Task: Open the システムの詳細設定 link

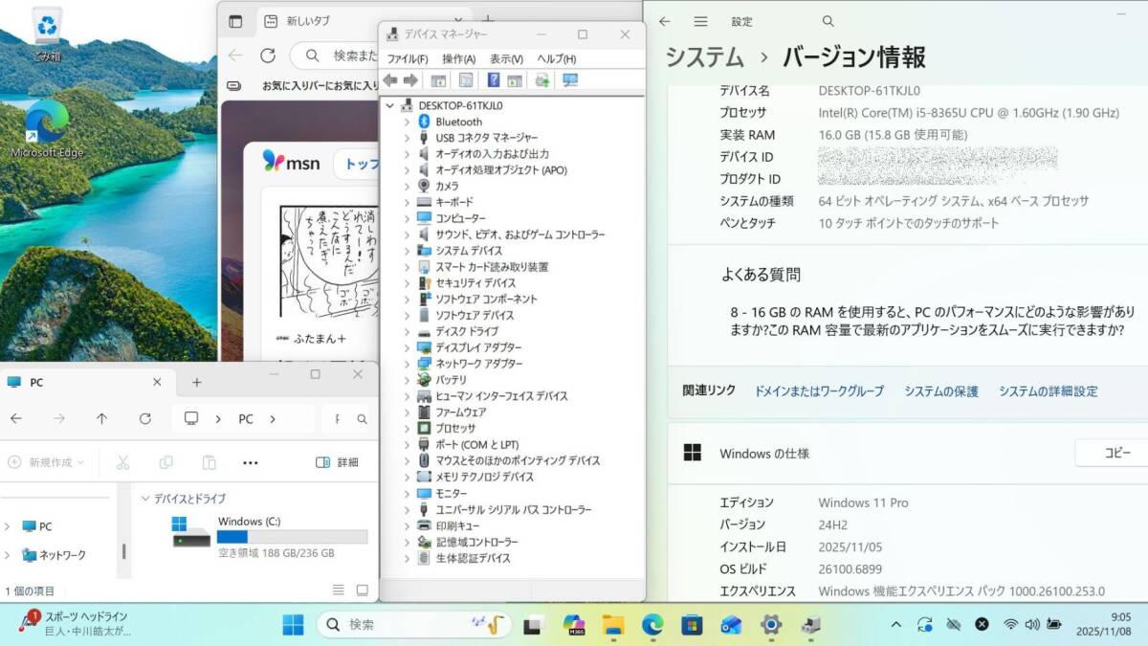Action: (x=1048, y=391)
